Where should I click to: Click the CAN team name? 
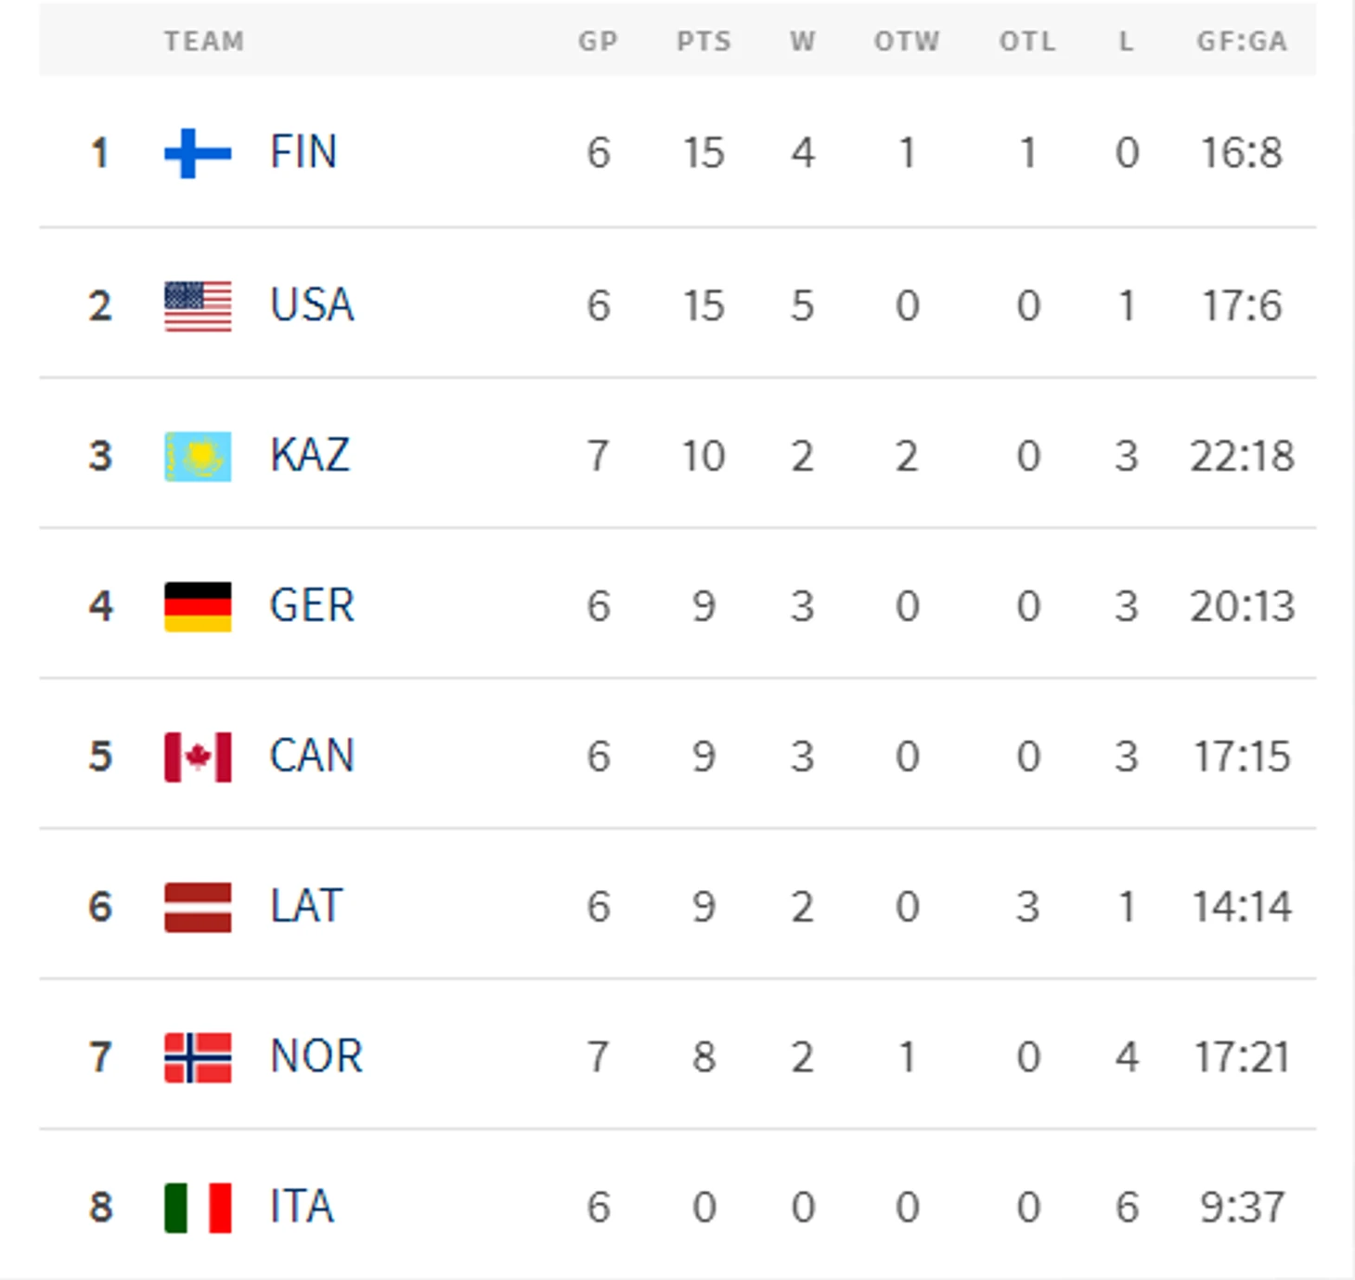pyautogui.click(x=312, y=756)
